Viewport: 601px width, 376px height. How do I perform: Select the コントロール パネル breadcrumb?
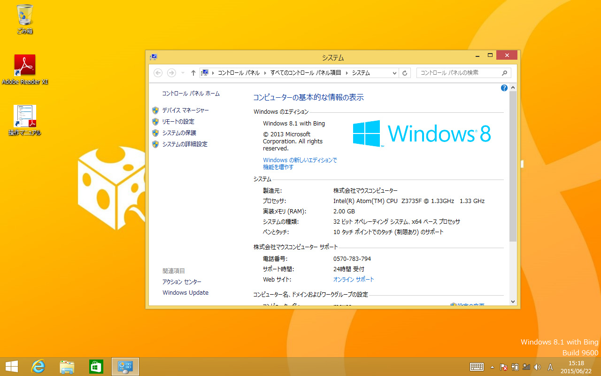tap(239, 73)
